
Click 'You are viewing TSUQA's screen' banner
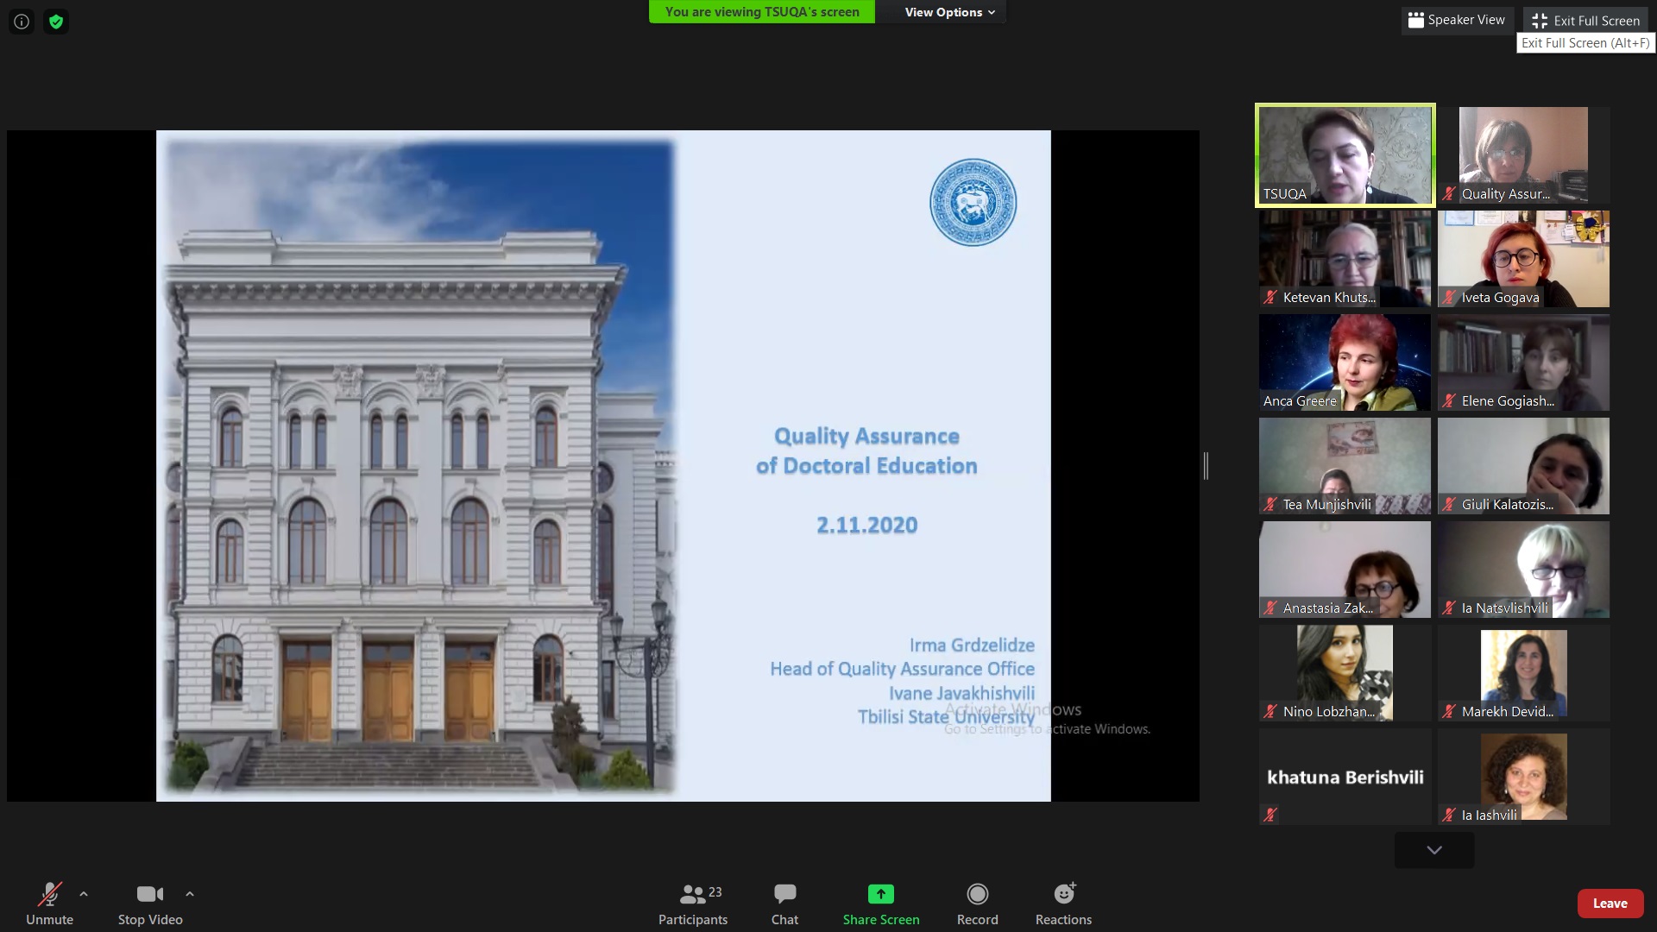point(762,12)
